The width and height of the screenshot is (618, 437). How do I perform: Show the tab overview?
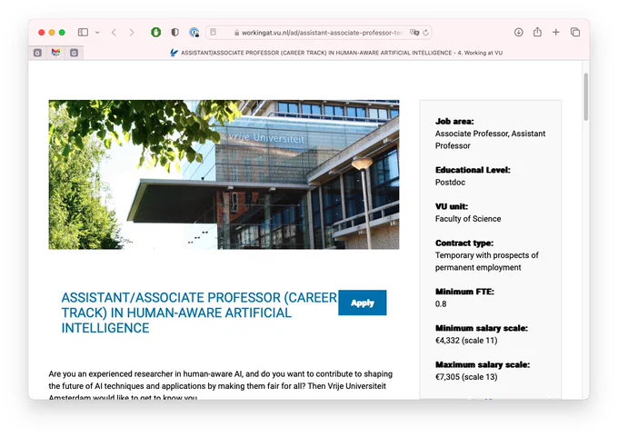coord(575,33)
